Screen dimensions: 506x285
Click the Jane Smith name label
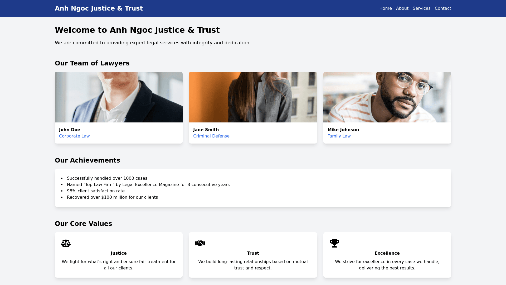(x=206, y=130)
